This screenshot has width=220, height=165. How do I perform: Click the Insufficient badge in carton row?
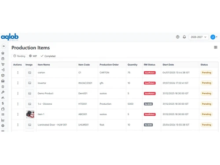[150, 73]
